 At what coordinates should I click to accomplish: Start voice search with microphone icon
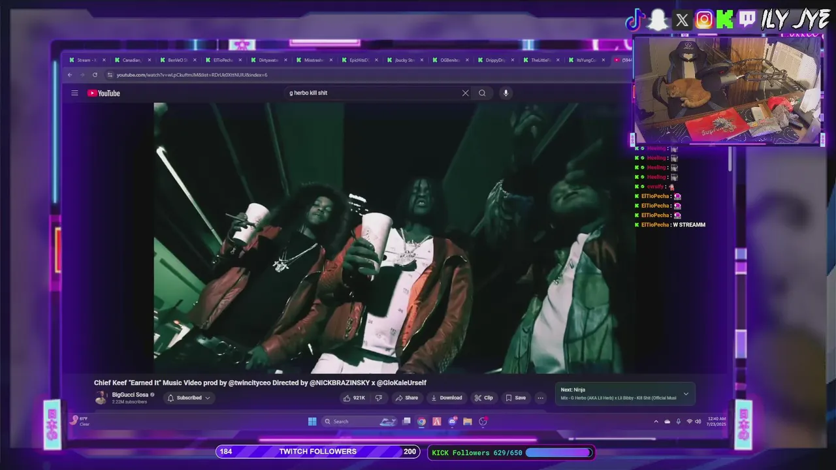pos(506,93)
